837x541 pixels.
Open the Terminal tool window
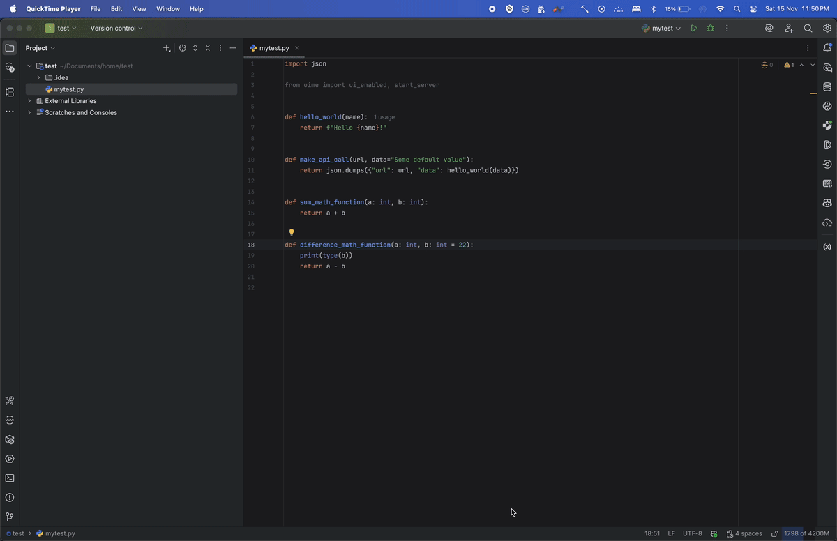[10, 478]
